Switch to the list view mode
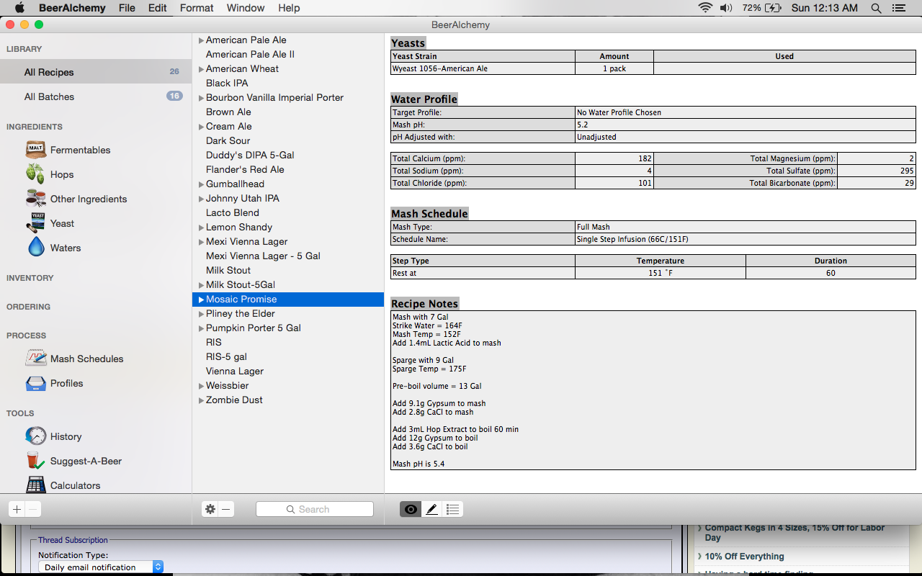The image size is (922, 576). tap(452, 509)
